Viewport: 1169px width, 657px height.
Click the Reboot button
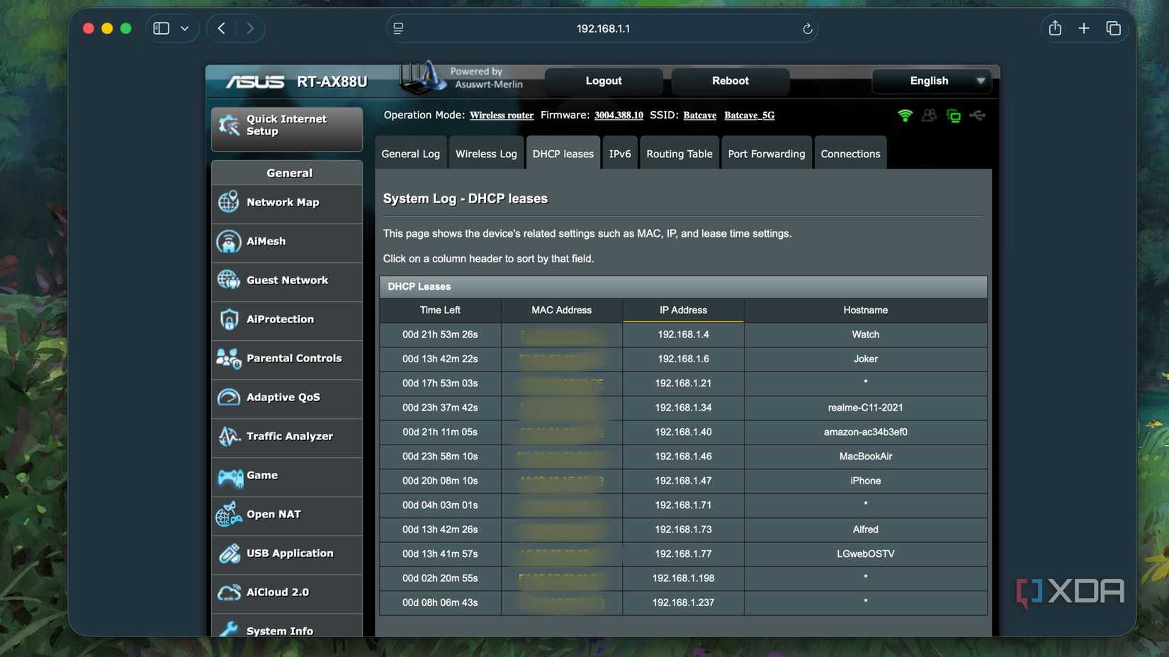point(730,81)
